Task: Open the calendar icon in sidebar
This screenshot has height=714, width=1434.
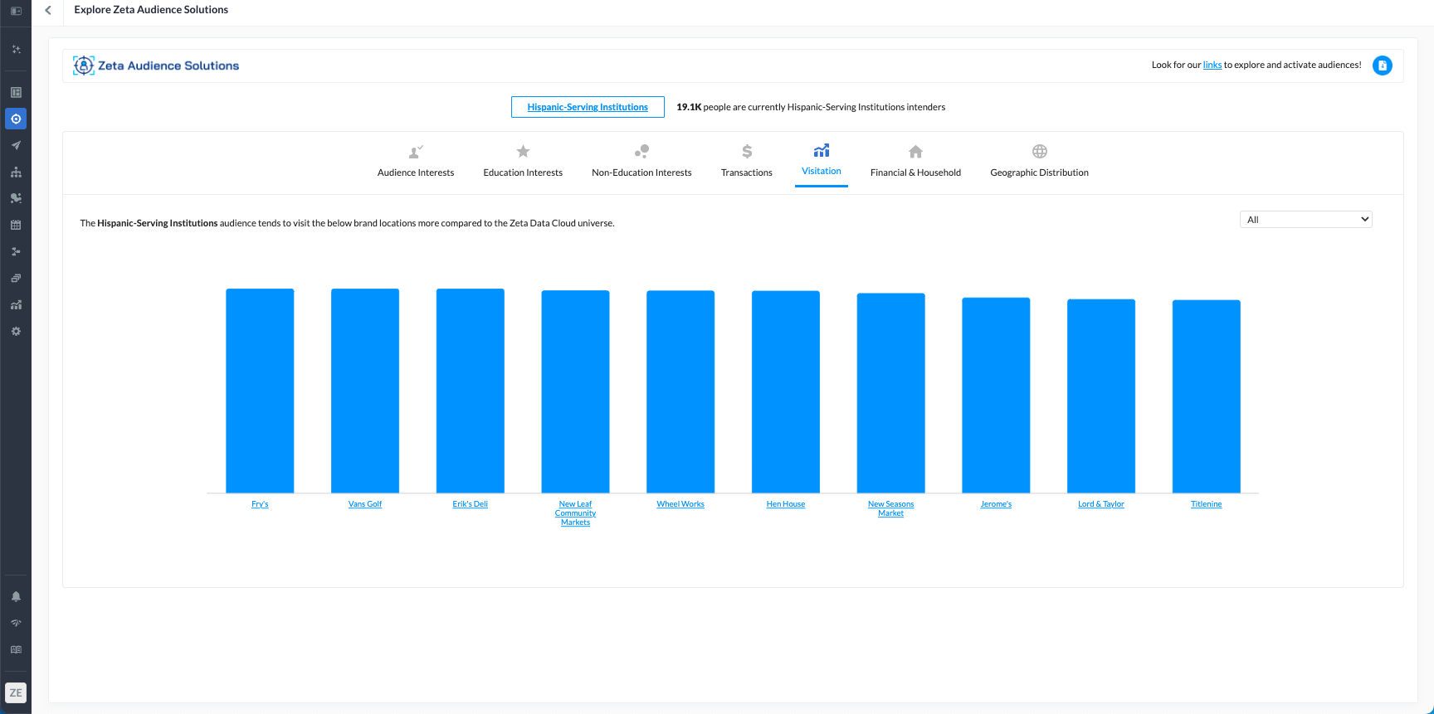Action: (x=16, y=225)
